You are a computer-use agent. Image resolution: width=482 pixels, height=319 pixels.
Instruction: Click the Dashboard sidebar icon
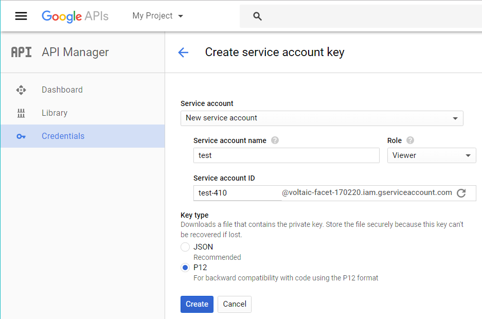click(21, 90)
